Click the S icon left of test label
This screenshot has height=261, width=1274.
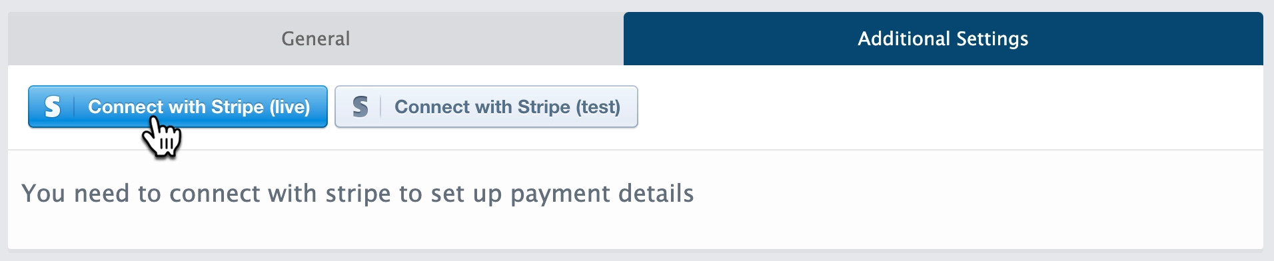click(360, 107)
